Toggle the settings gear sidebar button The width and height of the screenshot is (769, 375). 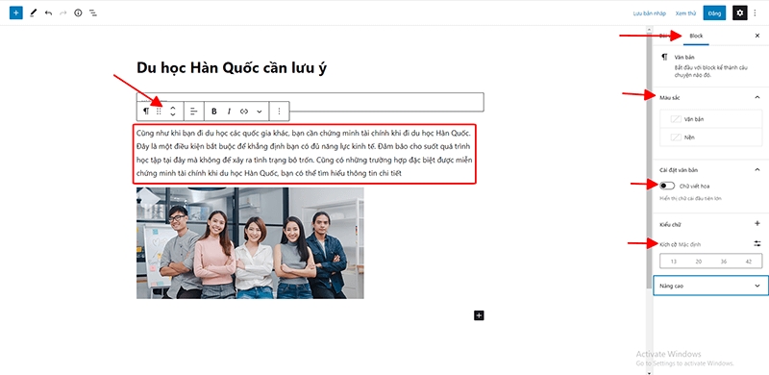tap(740, 13)
